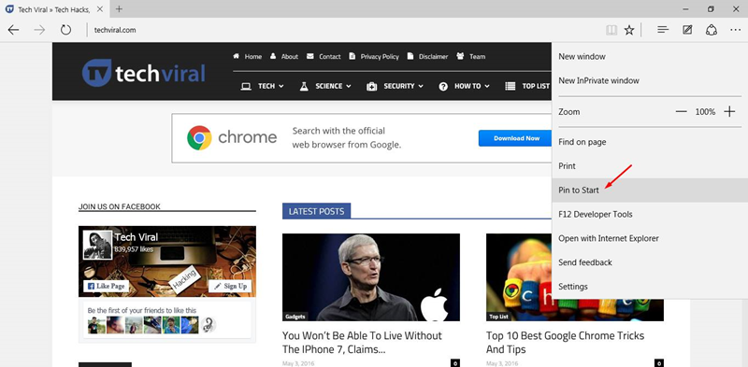Click the forward navigation arrow

(x=39, y=30)
